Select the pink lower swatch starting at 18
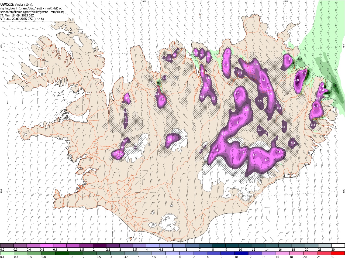 pos(296,253)
